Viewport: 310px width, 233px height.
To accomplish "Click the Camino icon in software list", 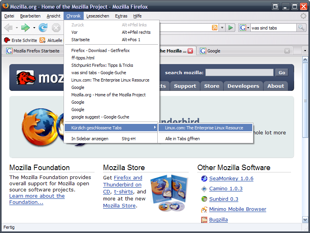I will [x=204, y=189].
